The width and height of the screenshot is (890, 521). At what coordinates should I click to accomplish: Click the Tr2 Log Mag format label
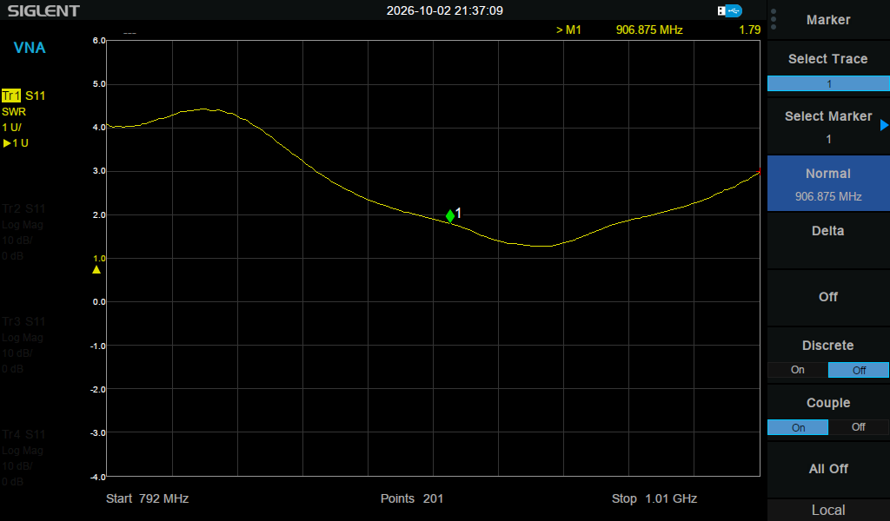(x=23, y=225)
